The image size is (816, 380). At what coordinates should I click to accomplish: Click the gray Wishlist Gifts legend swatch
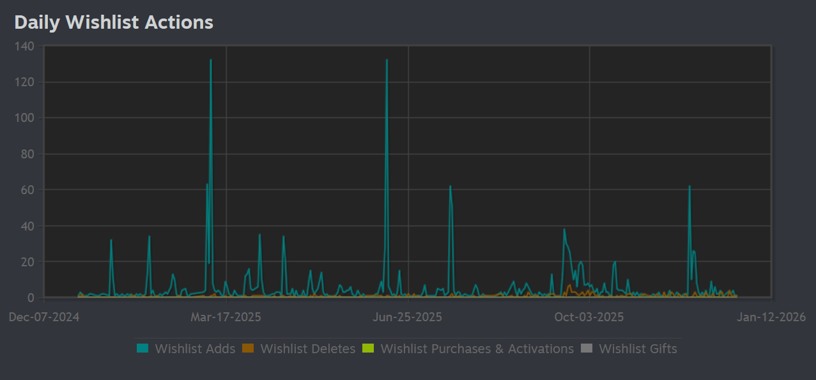(587, 349)
